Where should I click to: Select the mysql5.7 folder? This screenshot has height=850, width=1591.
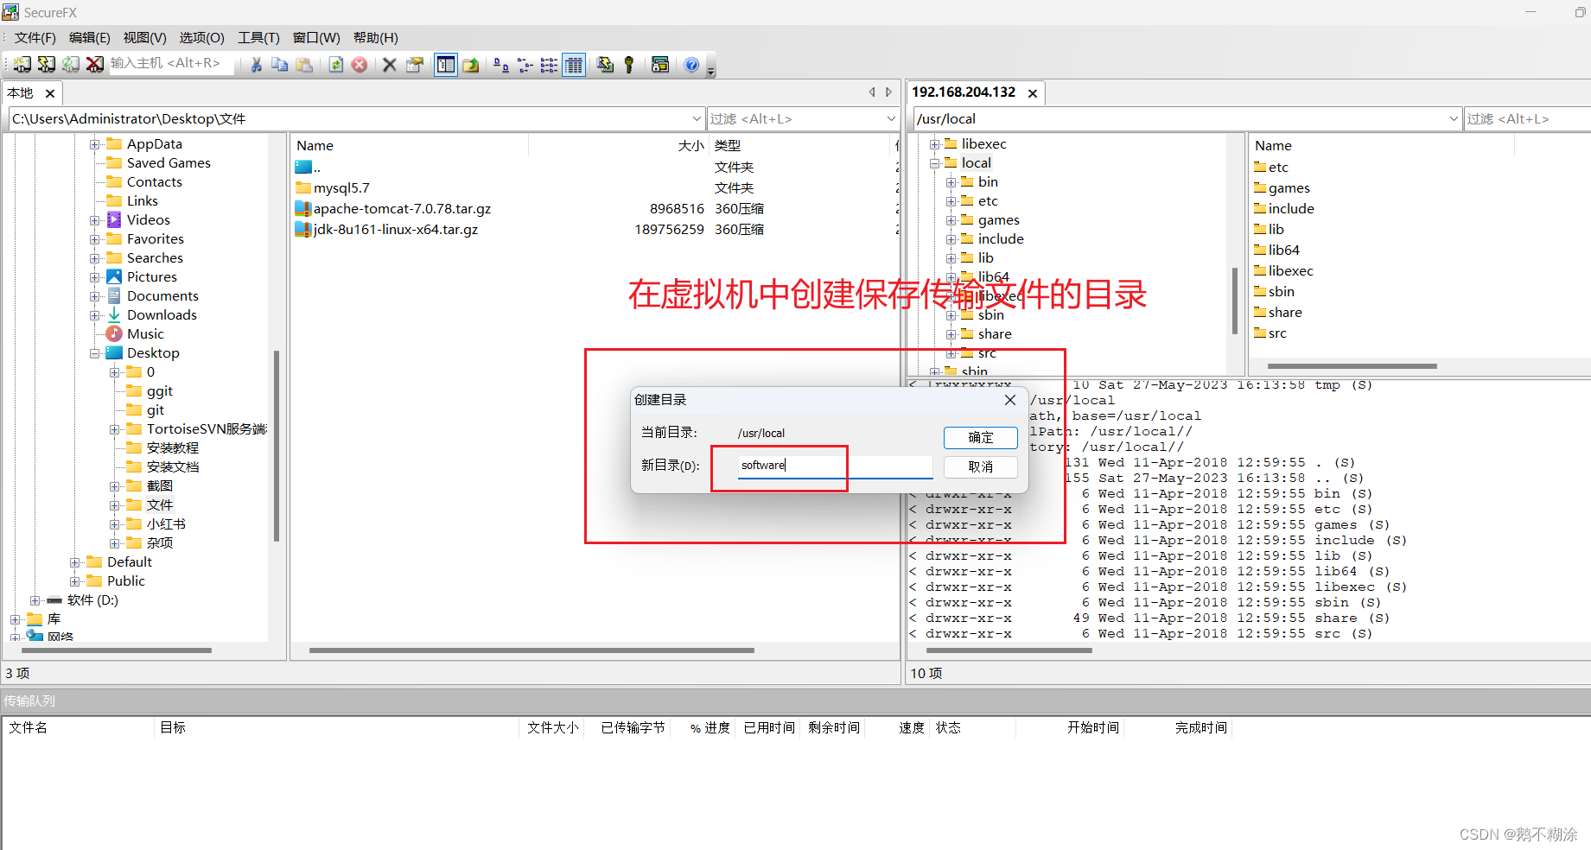pyautogui.click(x=341, y=188)
